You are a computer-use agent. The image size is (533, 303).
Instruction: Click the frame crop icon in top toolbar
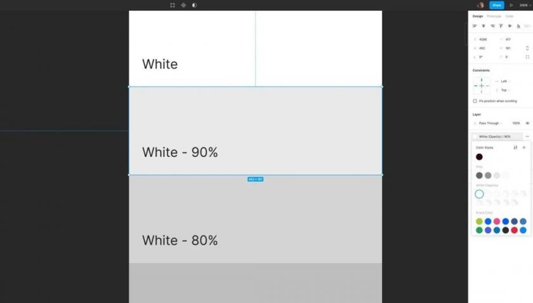(x=173, y=5)
